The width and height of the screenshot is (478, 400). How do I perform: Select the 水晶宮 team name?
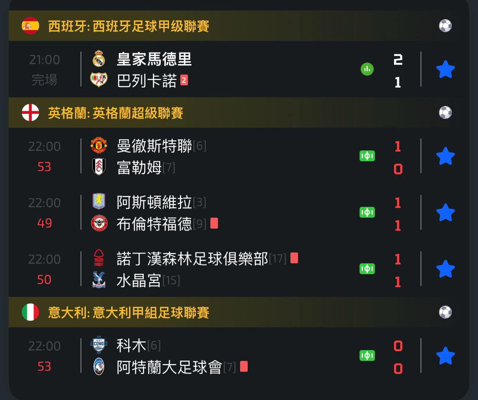pos(139,281)
